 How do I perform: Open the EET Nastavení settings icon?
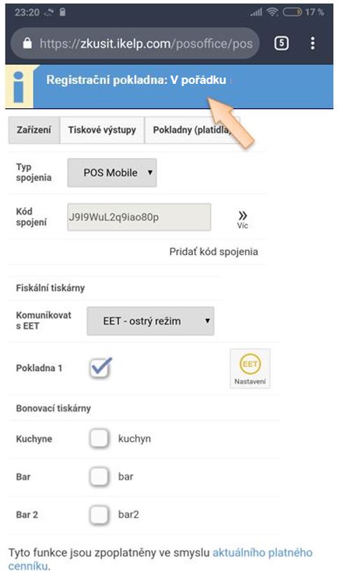point(250,368)
